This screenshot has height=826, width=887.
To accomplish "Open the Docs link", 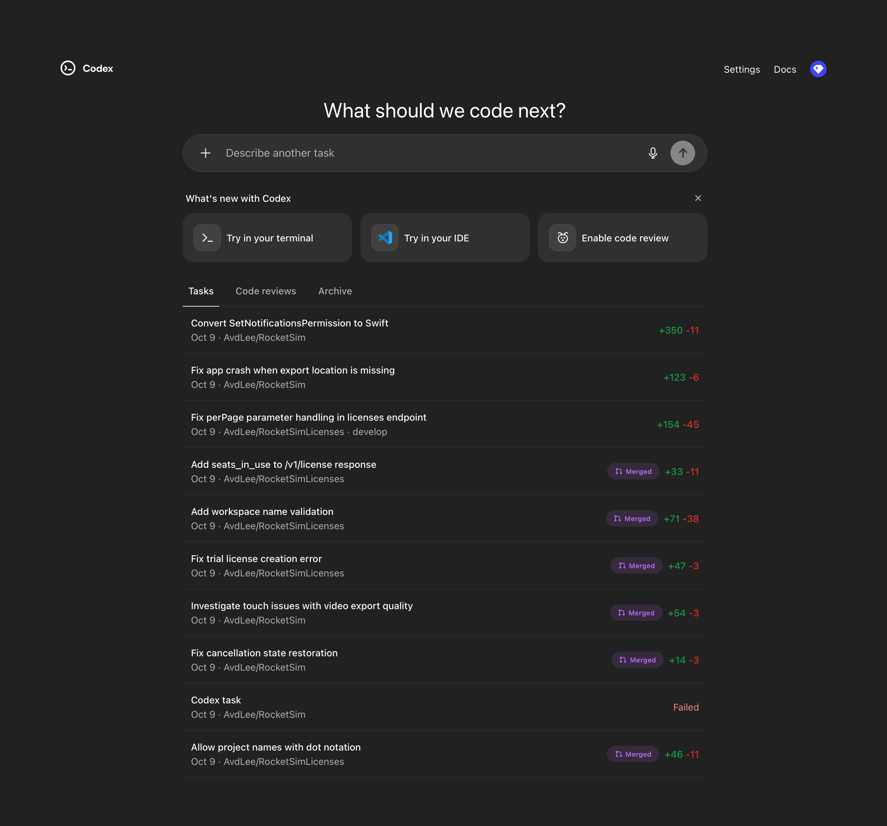I will coord(785,69).
